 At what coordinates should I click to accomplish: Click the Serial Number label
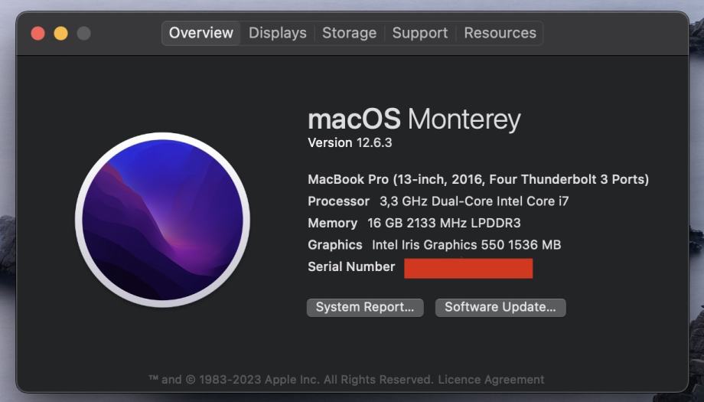coord(351,266)
